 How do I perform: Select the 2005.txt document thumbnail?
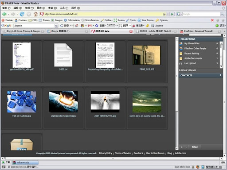tap(63, 55)
